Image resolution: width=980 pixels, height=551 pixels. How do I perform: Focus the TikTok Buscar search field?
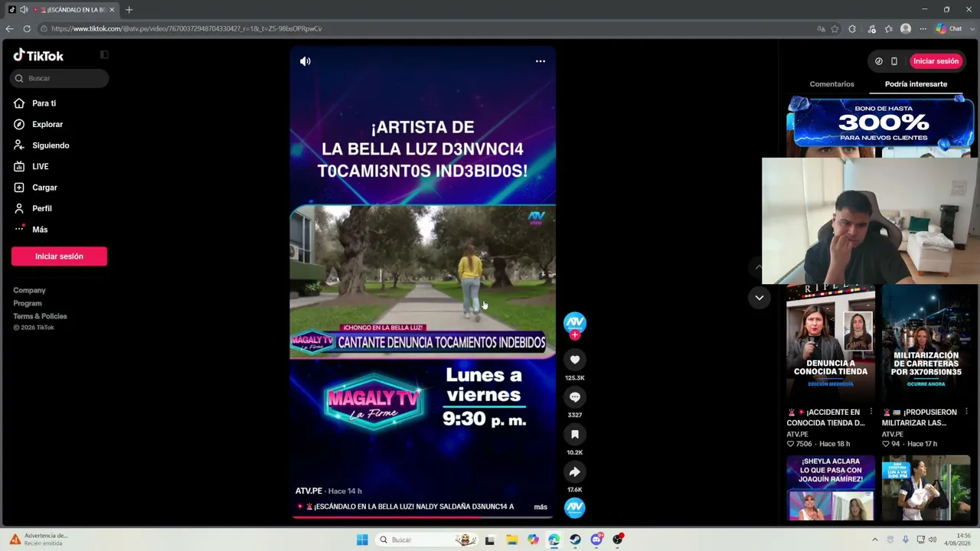60,78
